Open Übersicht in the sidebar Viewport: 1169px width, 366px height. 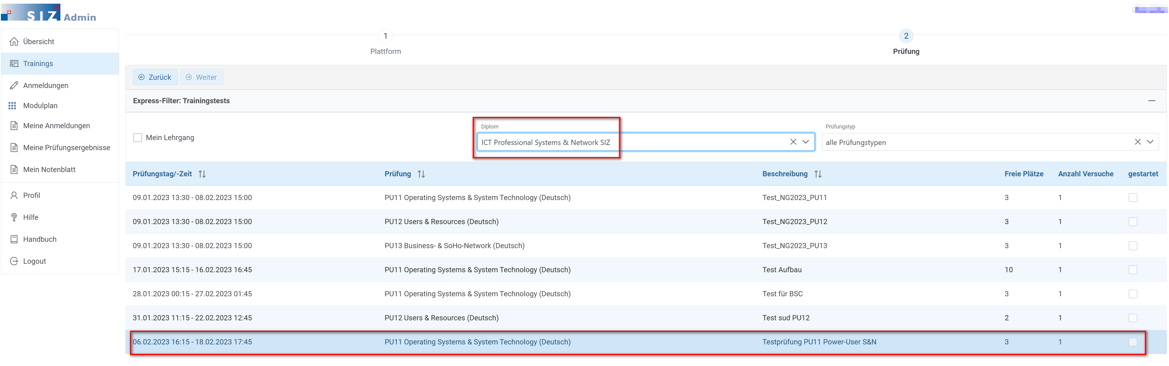pos(60,42)
